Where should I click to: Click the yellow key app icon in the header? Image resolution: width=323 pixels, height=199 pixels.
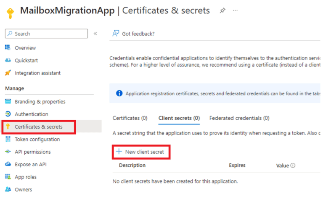tap(10, 13)
